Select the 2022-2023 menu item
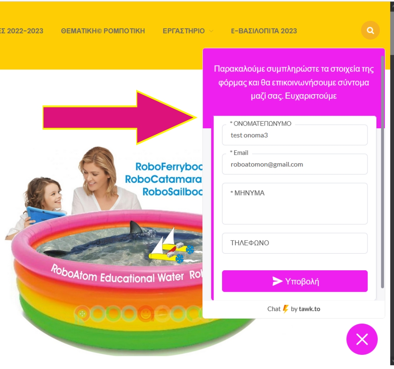Image resolution: width=394 pixels, height=369 pixels. 22,31
